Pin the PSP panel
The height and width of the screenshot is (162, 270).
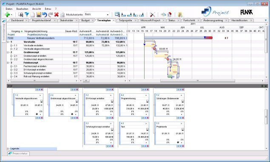pyautogui.click(x=262, y=86)
